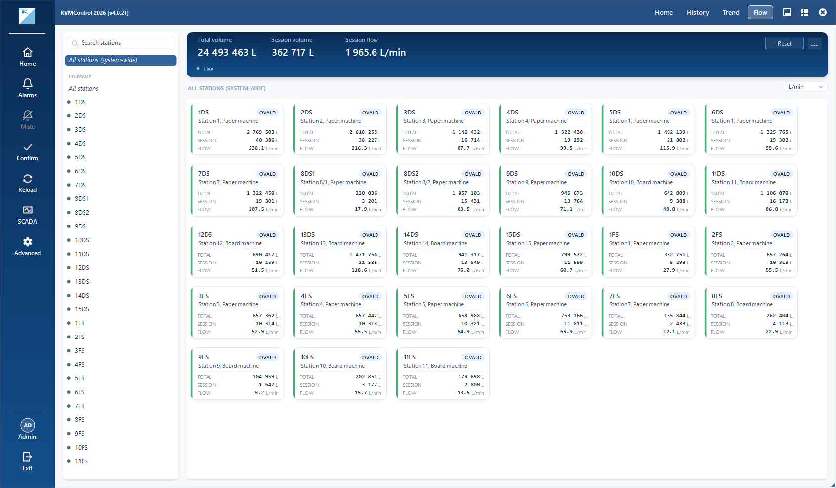Open the Alarms bell icon
Screen dimensions: 836x488
point(28,84)
